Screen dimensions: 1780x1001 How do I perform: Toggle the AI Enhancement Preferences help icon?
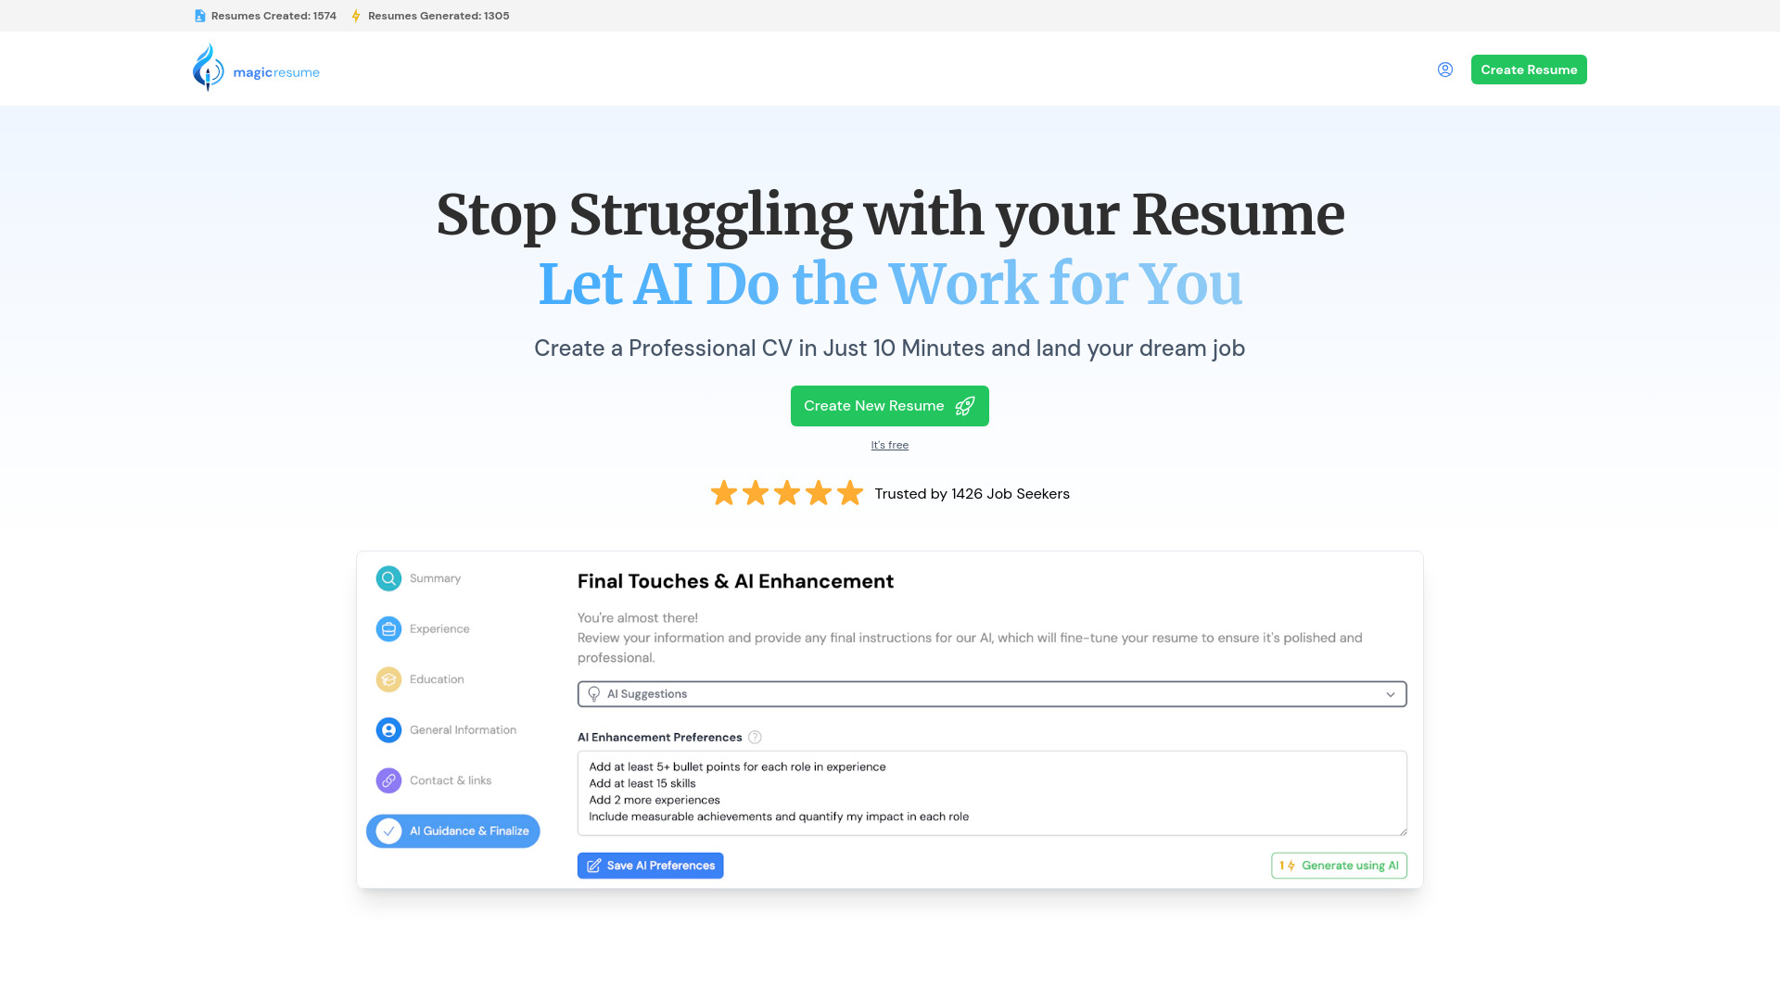756,737
